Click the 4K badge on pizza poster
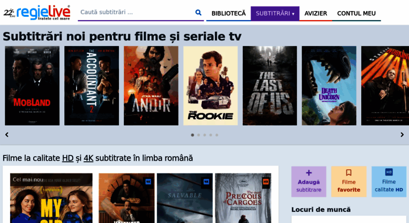 tap(148, 181)
